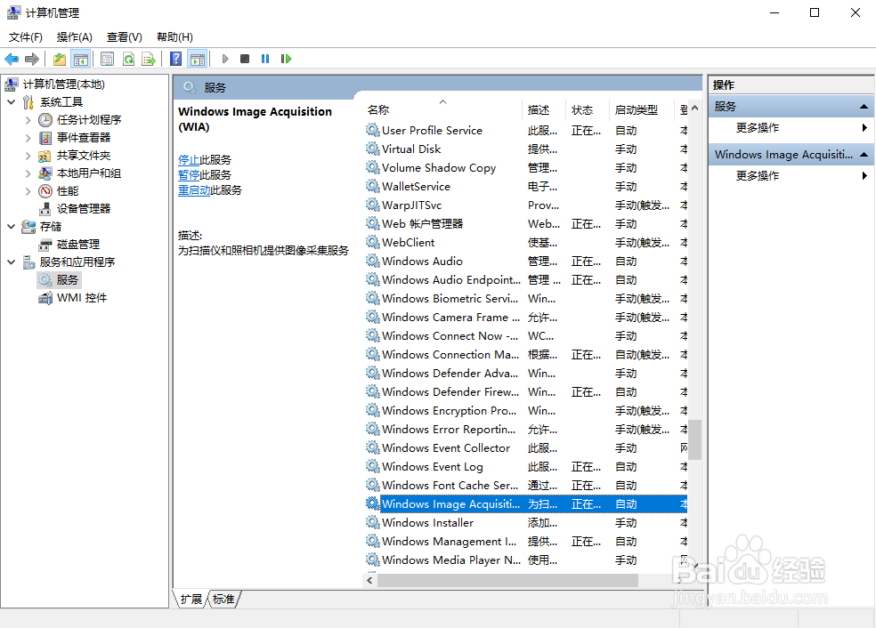
Task: Expand the 任务计划程序 node arrow
Action: tap(28, 120)
